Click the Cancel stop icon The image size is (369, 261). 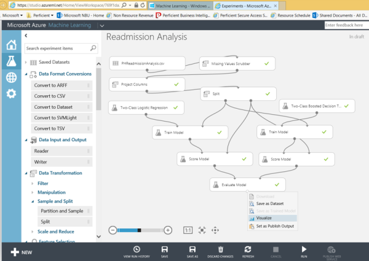276,249
